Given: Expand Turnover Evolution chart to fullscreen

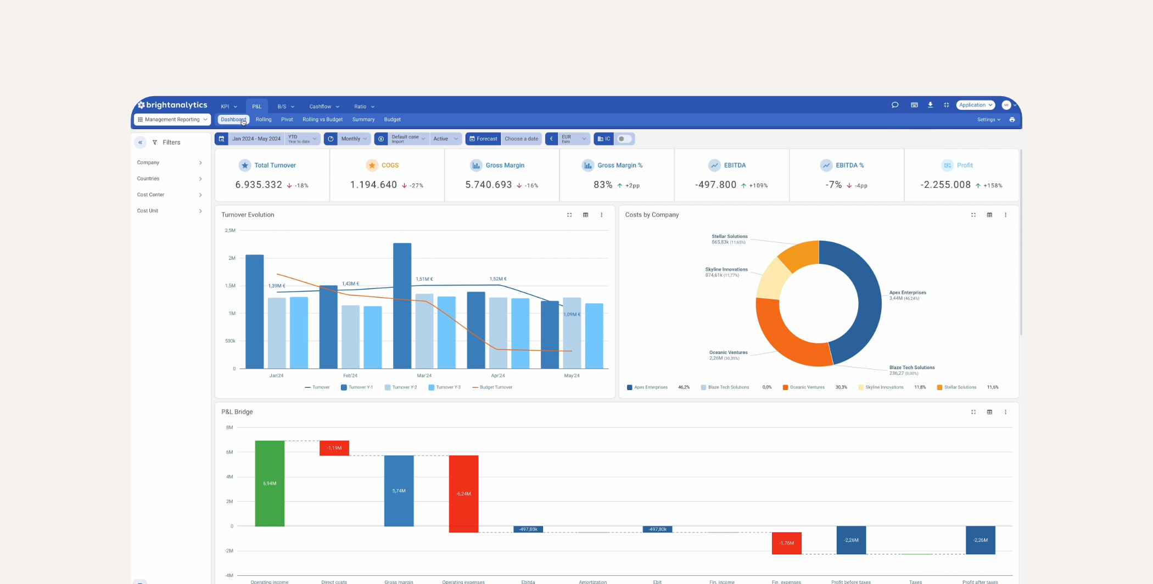Looking at the screenshot, I should [x=569, y=215].
